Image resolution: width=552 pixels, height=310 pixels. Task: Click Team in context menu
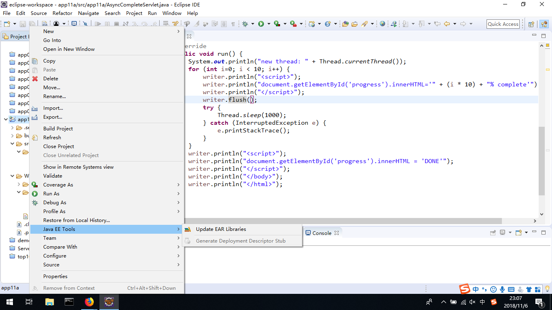(107, 238)
